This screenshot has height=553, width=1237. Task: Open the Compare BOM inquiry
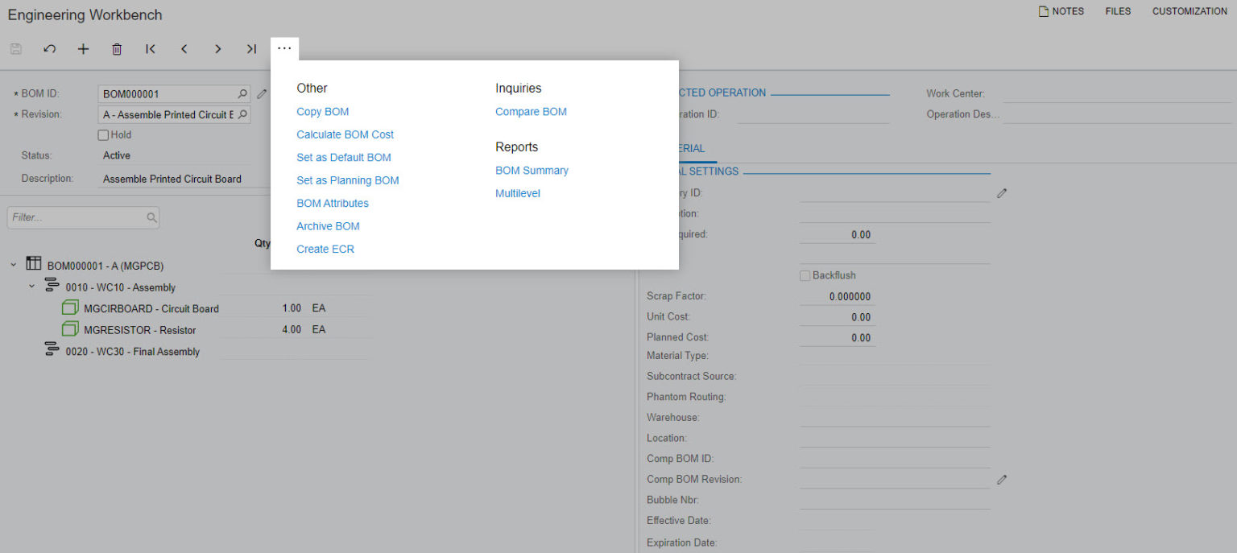531,111
